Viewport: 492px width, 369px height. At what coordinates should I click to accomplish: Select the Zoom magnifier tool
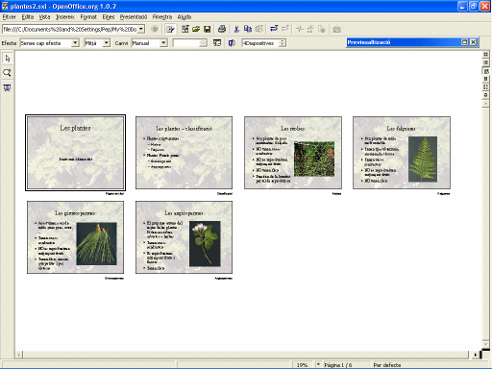pos(8,73)
